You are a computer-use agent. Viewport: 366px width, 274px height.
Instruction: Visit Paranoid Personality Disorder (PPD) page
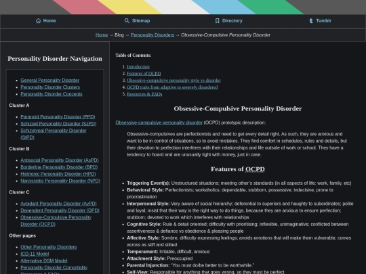pyautogui.click(x=58, y=117)
